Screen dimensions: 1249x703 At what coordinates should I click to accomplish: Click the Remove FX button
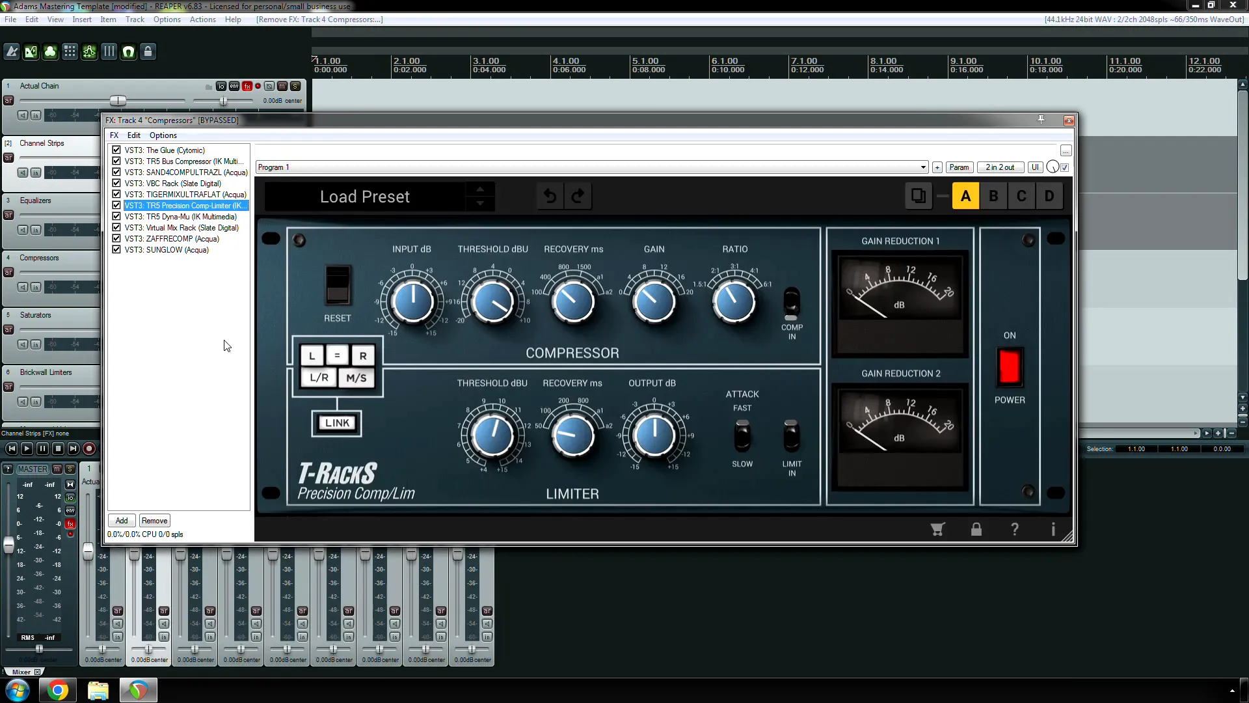point(154,521)
